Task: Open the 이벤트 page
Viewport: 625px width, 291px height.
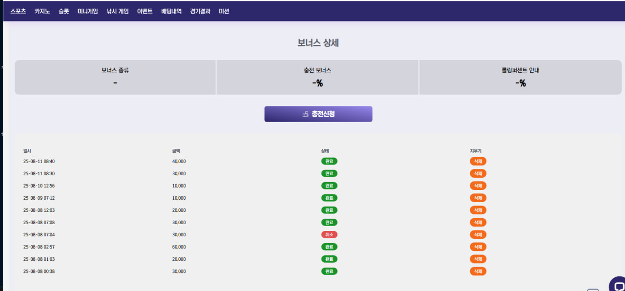Action: point(145,11)
